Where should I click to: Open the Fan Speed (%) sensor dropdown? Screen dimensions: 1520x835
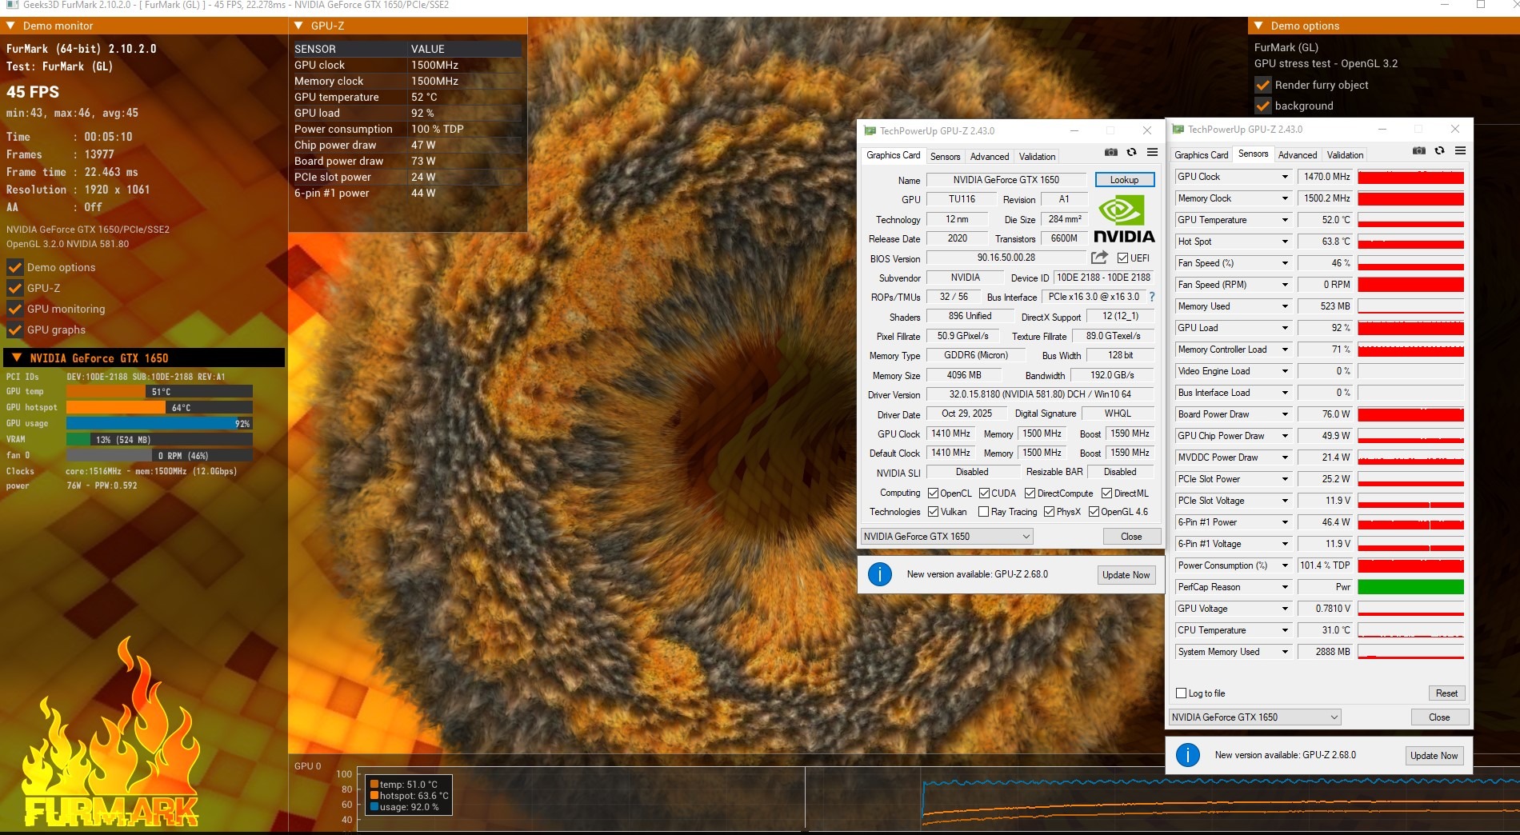[x=1285, y=263]
